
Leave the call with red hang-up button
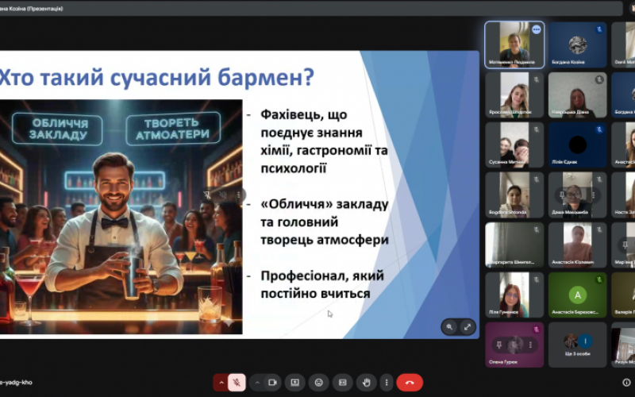[410, 382]
